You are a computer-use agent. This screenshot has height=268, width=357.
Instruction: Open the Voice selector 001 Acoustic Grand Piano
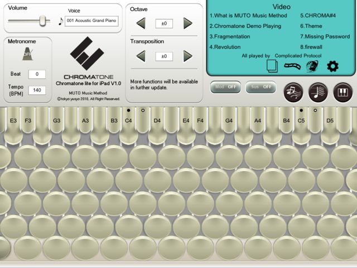click(x=91, y=21)
